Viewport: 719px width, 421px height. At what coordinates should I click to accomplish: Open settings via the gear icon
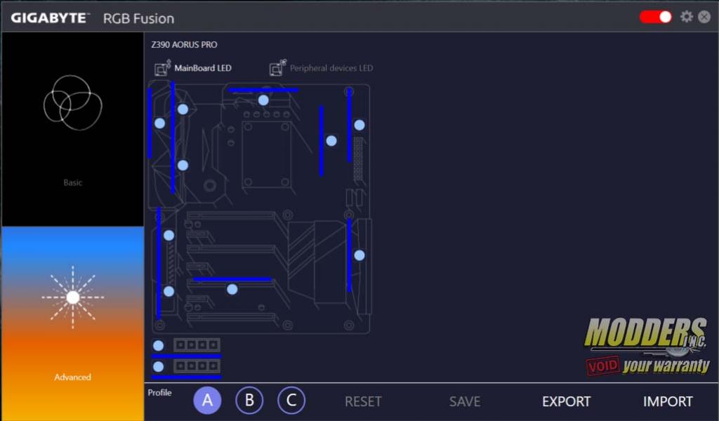687,17
